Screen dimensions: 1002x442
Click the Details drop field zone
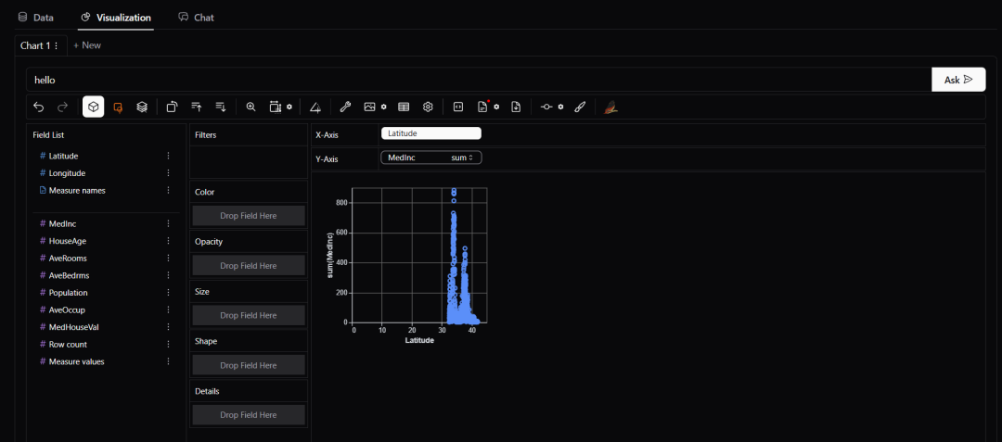coord(249,414)
